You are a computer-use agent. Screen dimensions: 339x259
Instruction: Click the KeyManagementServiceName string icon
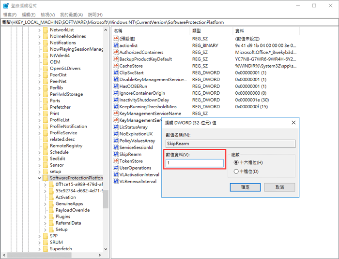click(x=116, y=114)
